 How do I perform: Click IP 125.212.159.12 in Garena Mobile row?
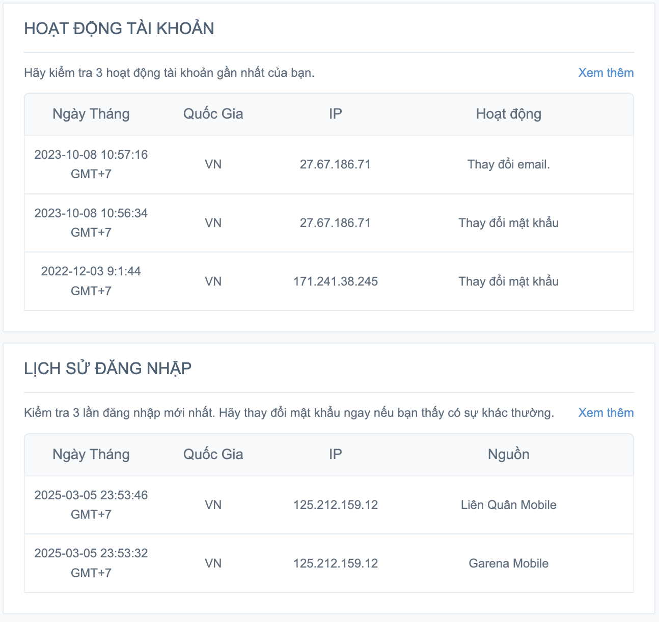click(x=335, y=563)
